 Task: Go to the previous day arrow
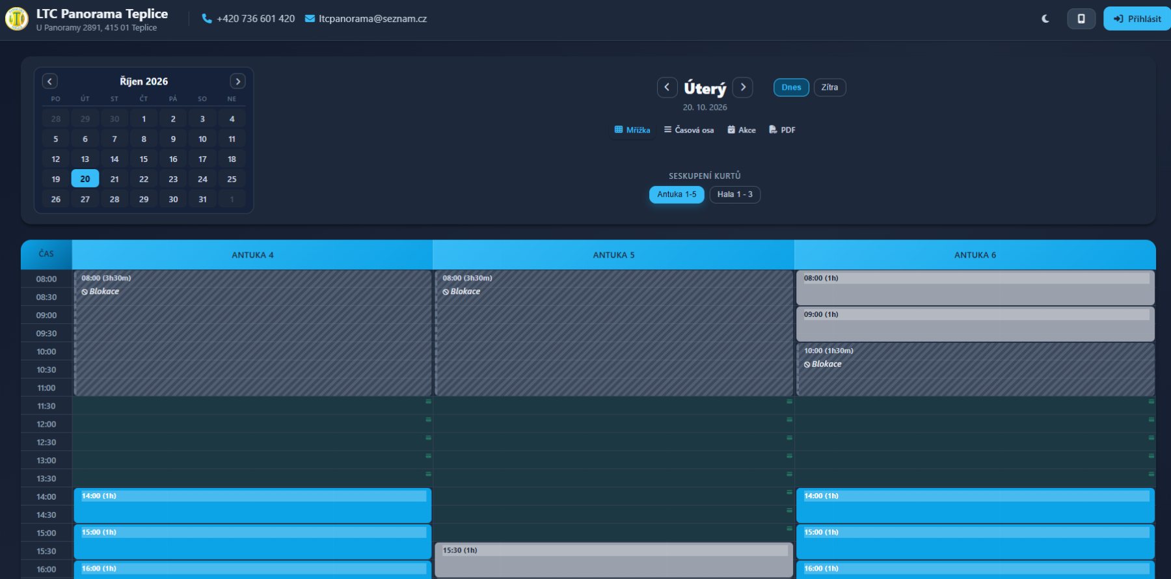(667, 87)
